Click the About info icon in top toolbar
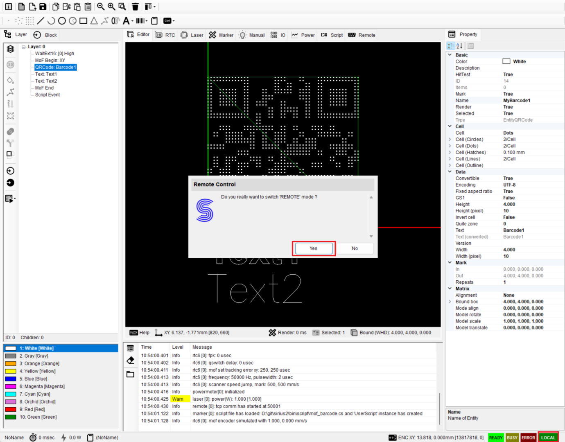The height and width of the screenshot is (442, 565). pyautogui.click(x=8, y=7)
